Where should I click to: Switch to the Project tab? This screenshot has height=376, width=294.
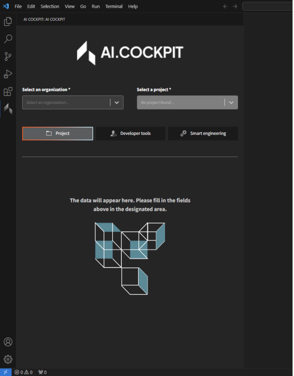tap(58, 133)
